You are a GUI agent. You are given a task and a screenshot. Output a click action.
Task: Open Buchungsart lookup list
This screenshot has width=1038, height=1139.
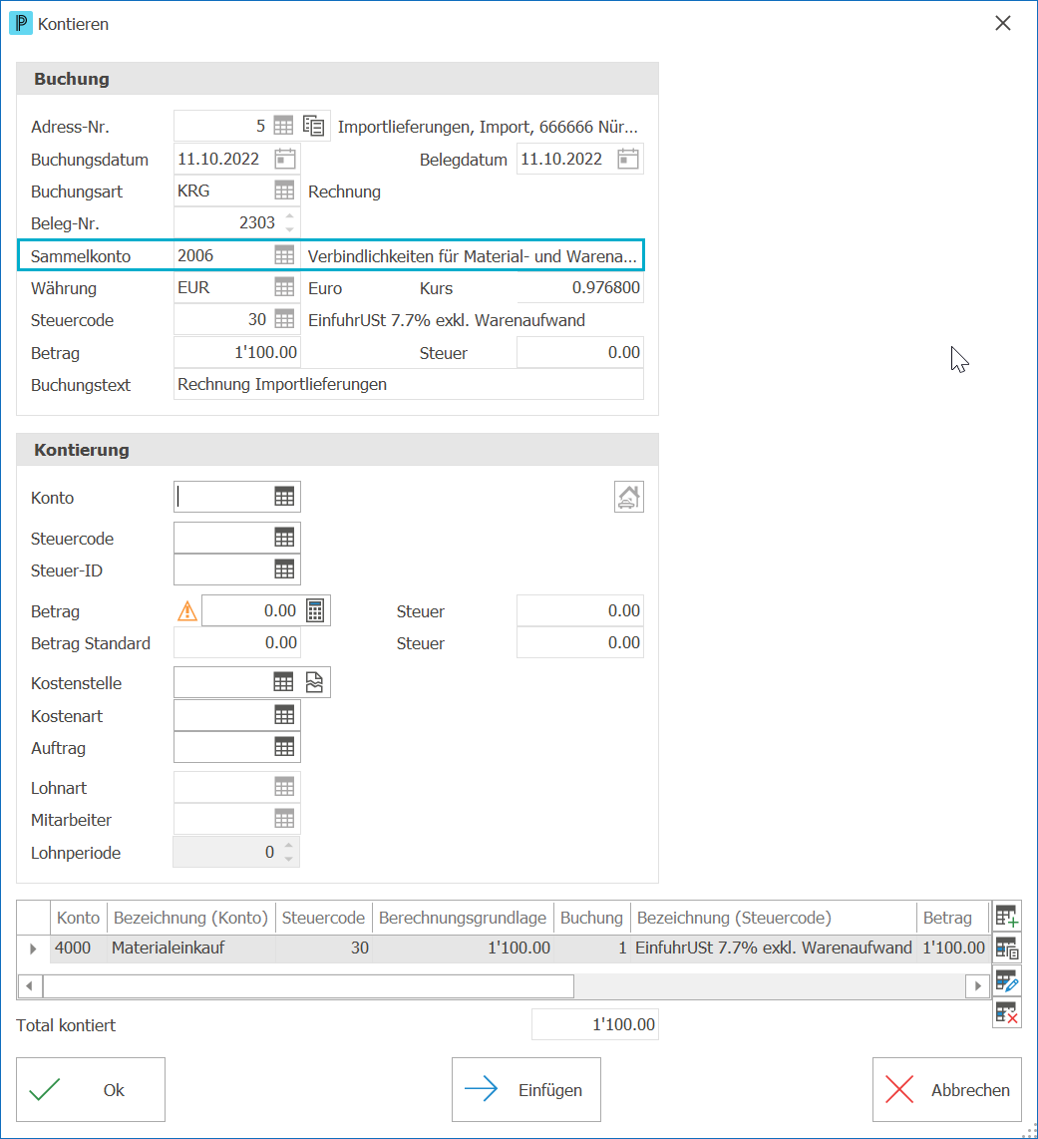[x=284, y=191]
